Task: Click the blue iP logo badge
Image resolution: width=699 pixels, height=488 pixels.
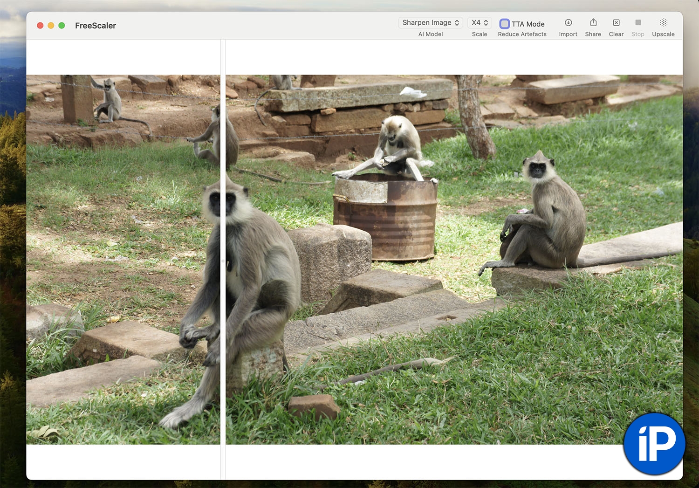Action: [x=654, y=443]
